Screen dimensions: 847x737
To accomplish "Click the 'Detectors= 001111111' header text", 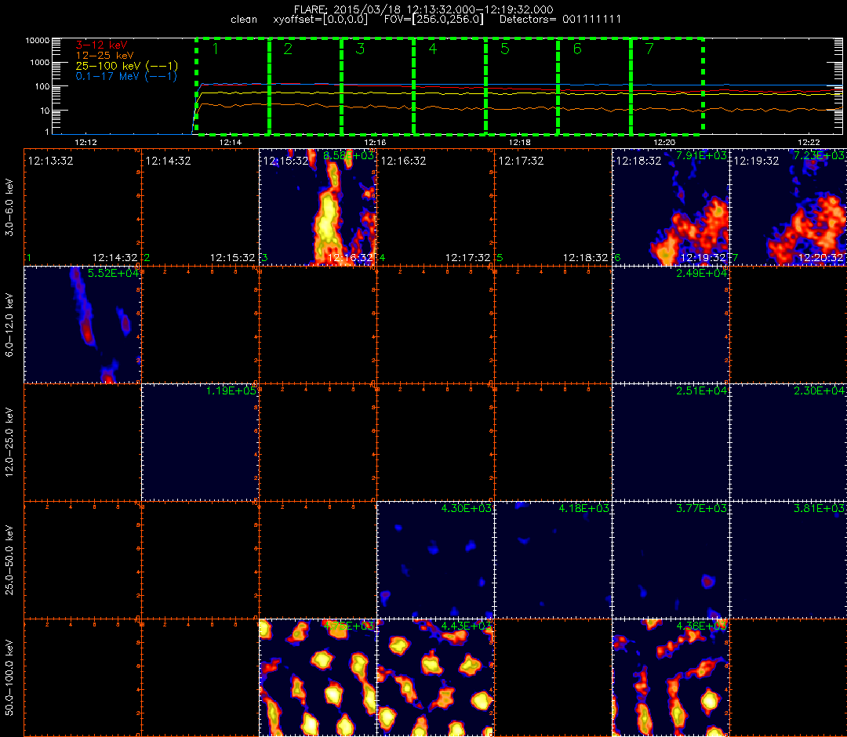I will (560, 20).
